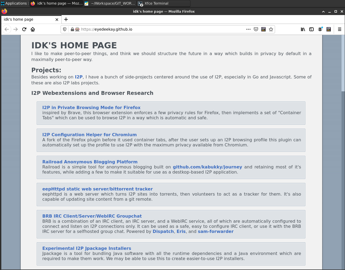
Task: Open eepHttpd static web server link
Action: (98, 189)
